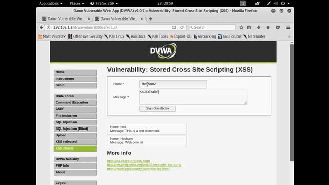
Task: Switch to the first browser tab
Action: pyautogui.click(x=66, y=19)
